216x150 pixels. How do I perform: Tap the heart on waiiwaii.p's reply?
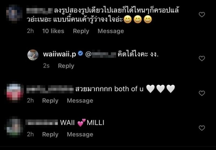[x=202, y=59]
